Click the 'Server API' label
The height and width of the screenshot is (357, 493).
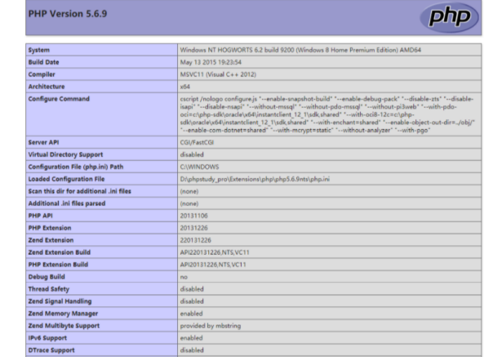pos(43,142)
